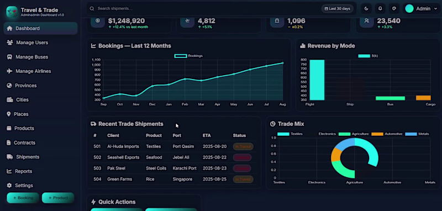Click the ETA column header
The image size is (442, 211).
pyautogui.click(x=207, y=135)
